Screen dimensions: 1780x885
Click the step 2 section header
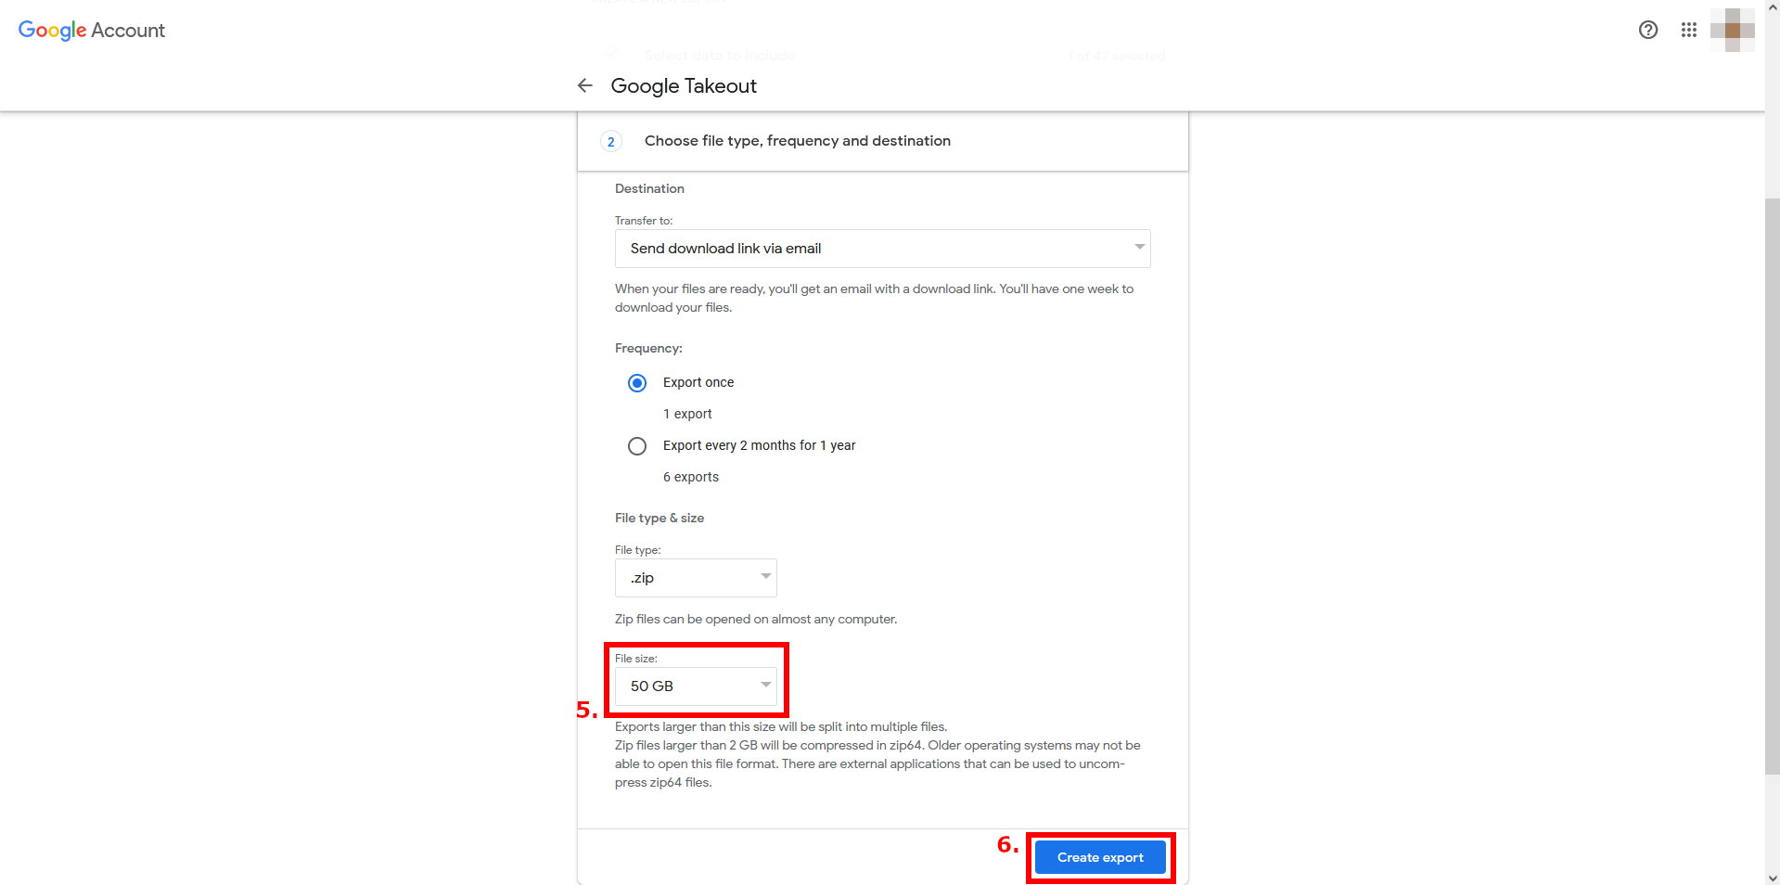(882, 141)
